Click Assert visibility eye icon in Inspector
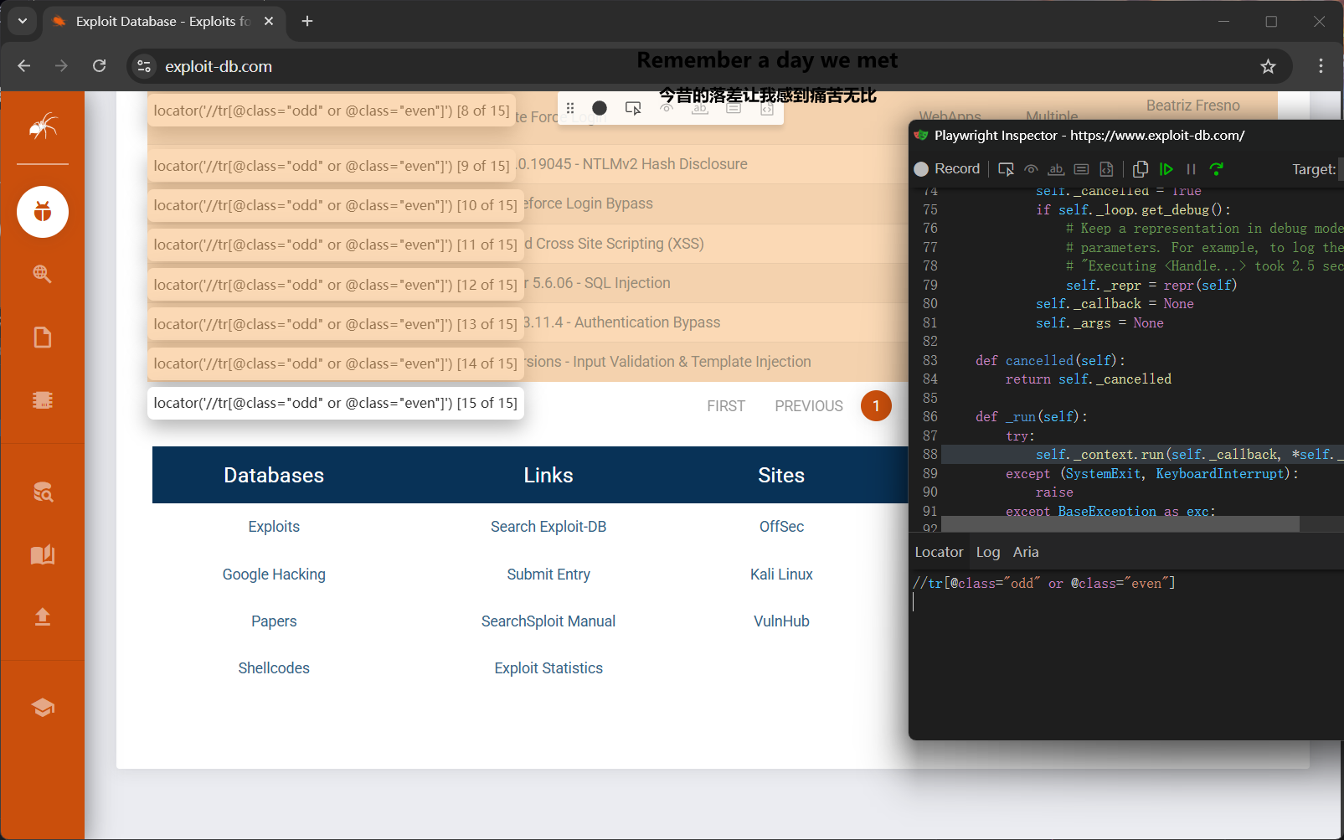The width and height of the screenshot is (1344, 840). [1031, 169]
